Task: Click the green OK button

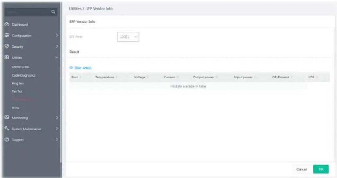Action: [x=321, y=169]
